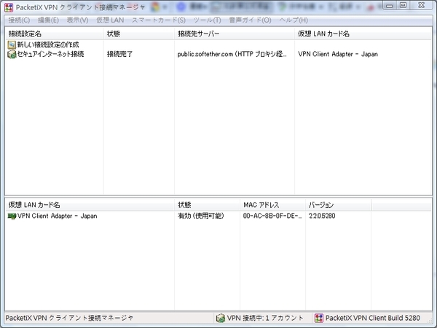
Task: Click the VPN 接続中: 1 アカウント status text
Action: tap(265, 318)
